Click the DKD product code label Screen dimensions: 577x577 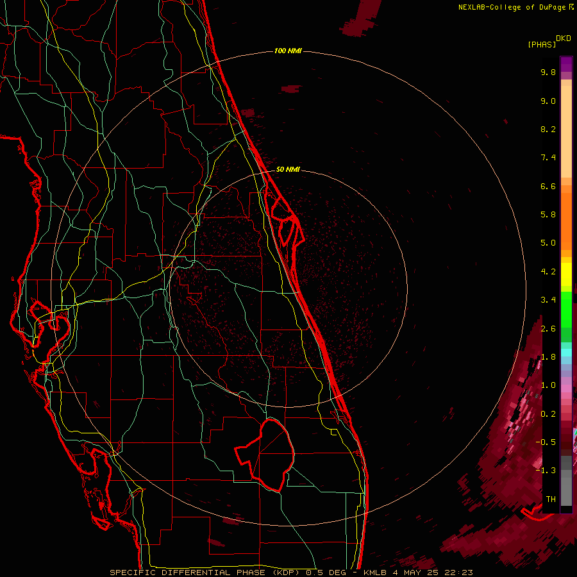click(564, 38)
